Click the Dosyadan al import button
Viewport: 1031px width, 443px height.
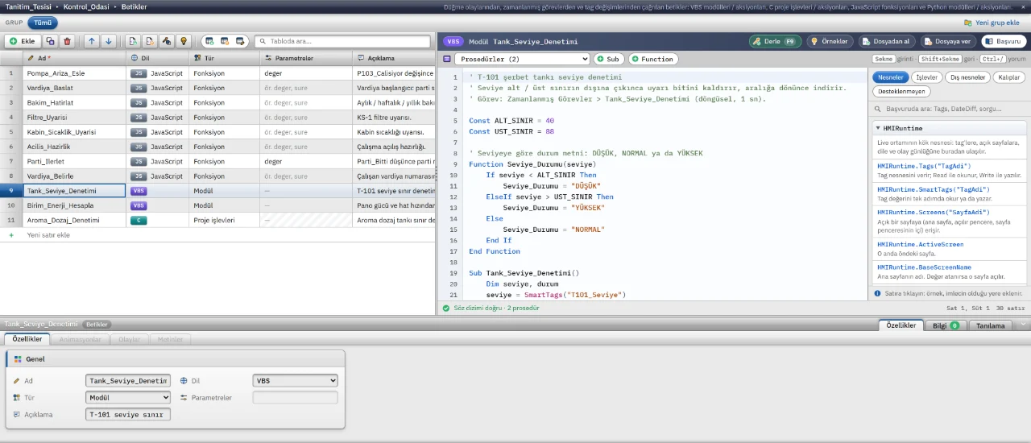pyautogui.click(x=886, y=41)
